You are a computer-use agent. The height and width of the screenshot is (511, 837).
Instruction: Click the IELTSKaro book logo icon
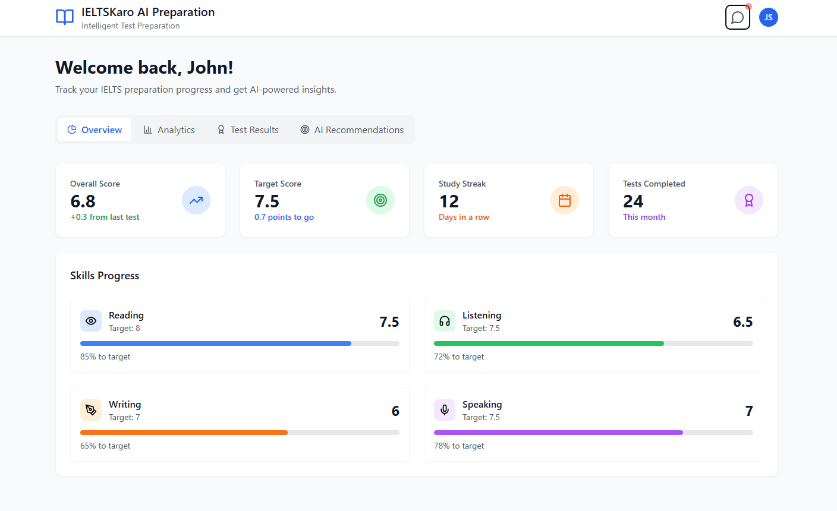(x=65, y=17)
